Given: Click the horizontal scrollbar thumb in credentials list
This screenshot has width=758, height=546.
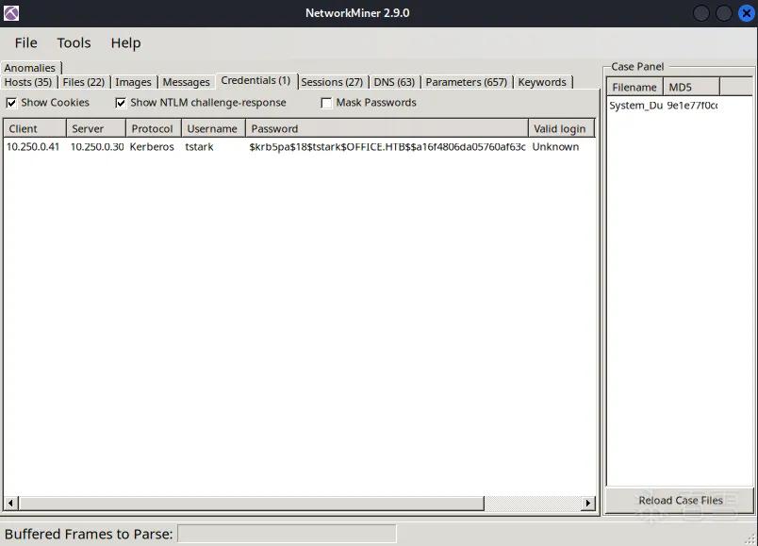Looking at the screenshot, I should coord(252,503).
